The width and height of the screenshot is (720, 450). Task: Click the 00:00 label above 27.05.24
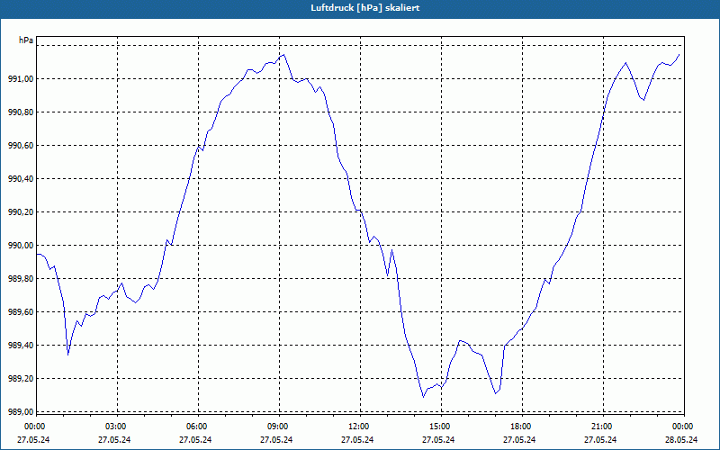click(33, 427)
